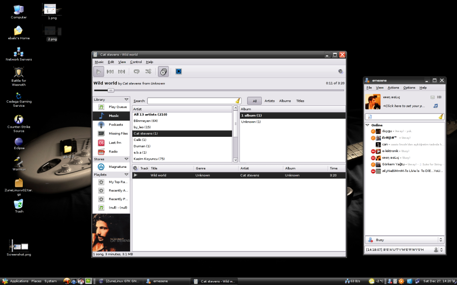
Task: Open the Recently Added playlist
Action: pos(111,191)
